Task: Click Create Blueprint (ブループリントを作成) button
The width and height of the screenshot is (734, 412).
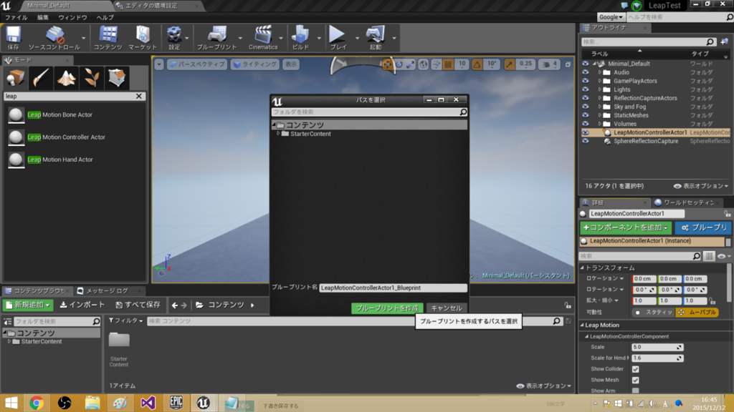Action: tap(387, 308)
